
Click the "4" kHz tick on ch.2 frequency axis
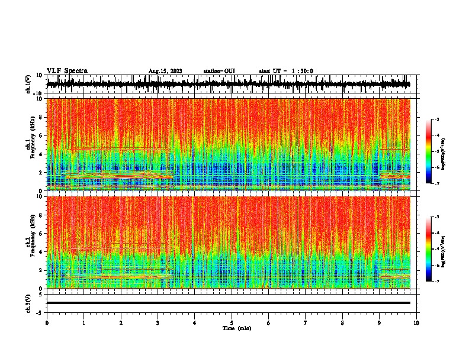[41, 252]
